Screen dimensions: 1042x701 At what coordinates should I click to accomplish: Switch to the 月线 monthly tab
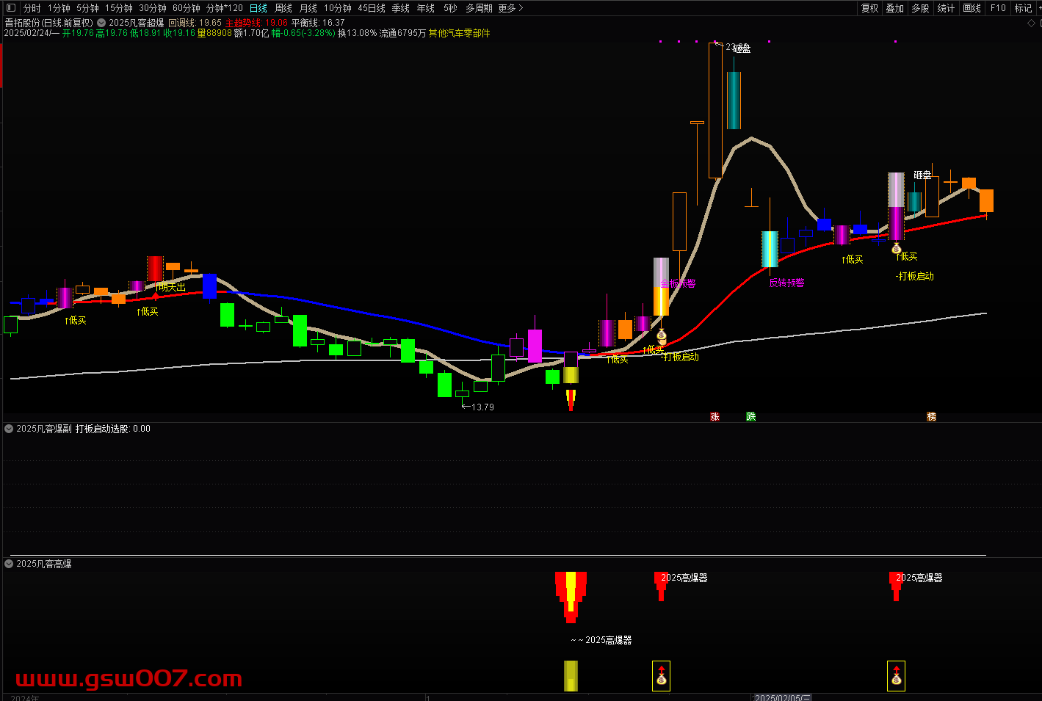pyautogui.click(x=308, y=8)
